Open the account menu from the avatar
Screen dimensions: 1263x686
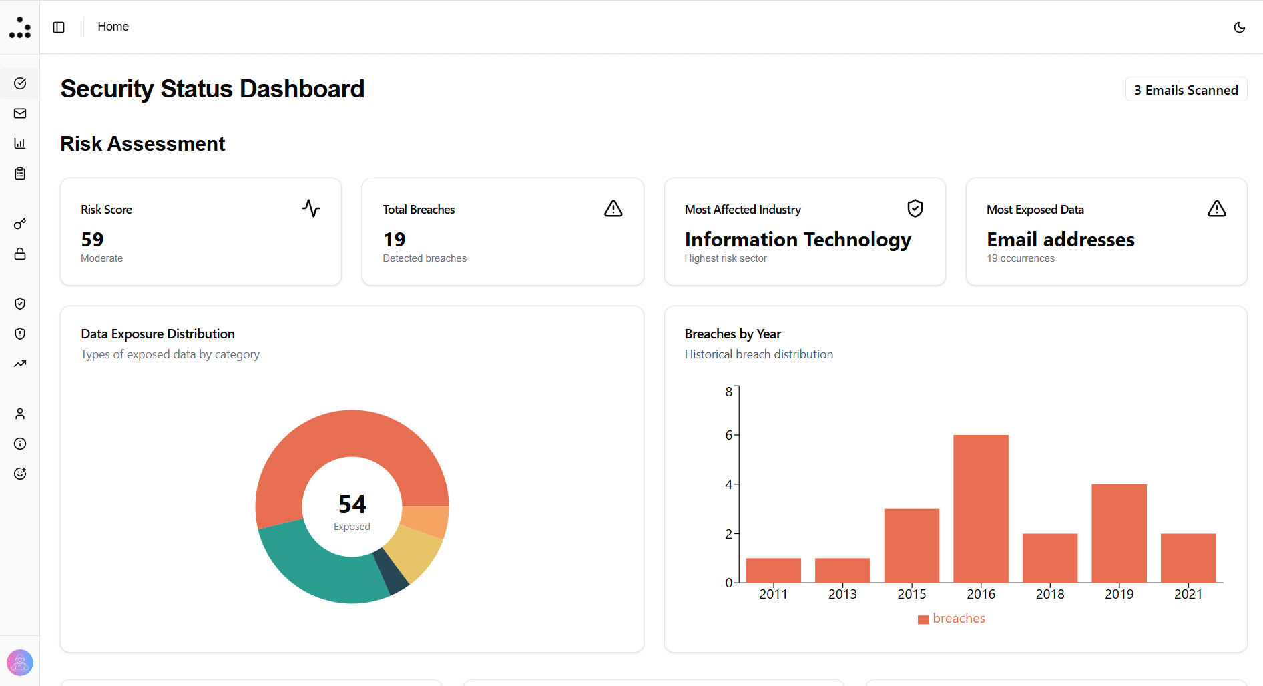(20, 663)
